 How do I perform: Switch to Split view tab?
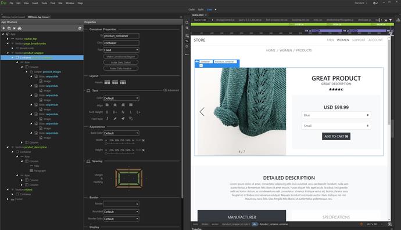pos(201,9)
